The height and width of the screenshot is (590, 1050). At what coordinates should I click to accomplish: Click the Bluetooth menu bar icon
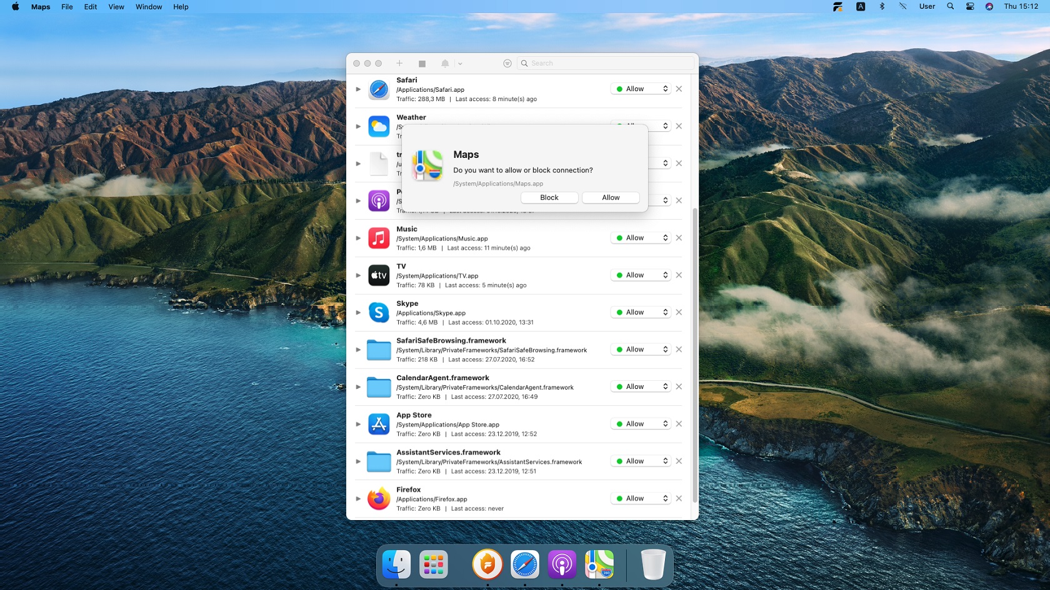coord(882,6)
